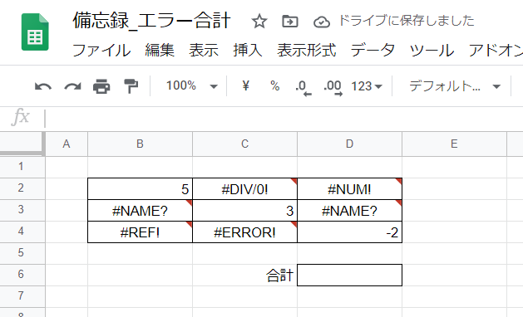523x317 pixels.
Task: Click the document title 備忘録_エラー合計
Action: tap(151, 21)
